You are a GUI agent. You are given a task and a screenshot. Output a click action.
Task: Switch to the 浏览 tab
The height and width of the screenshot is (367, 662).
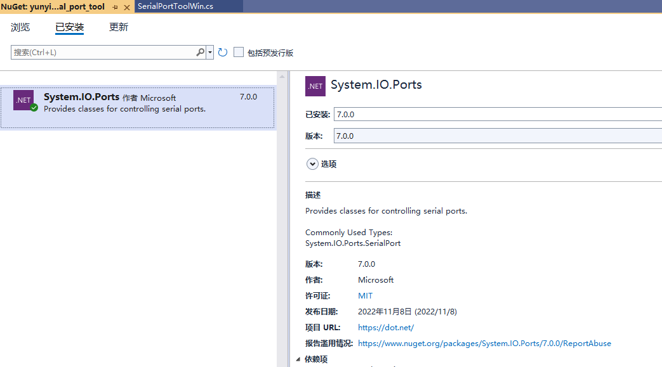(20, 27)
